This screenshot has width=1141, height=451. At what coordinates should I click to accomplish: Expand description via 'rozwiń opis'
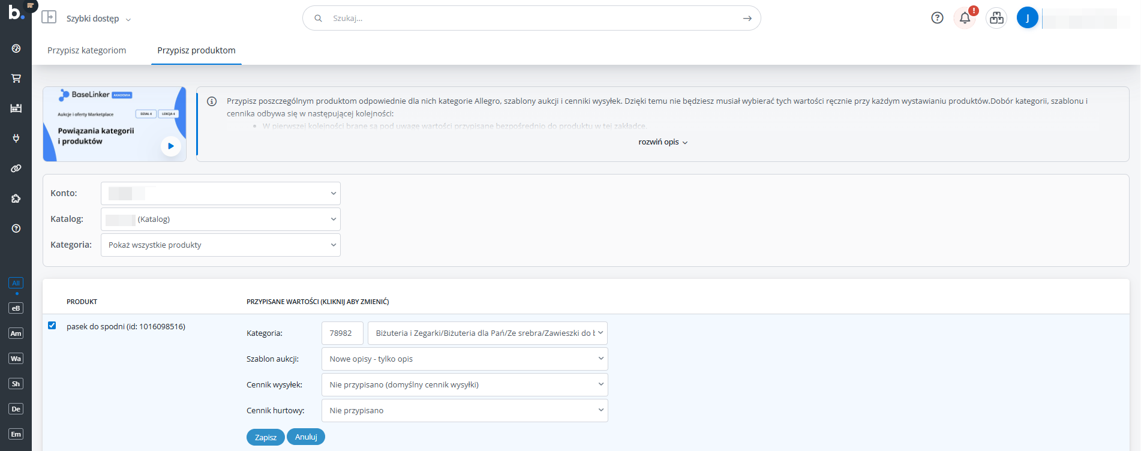click(x=662, y=142)
